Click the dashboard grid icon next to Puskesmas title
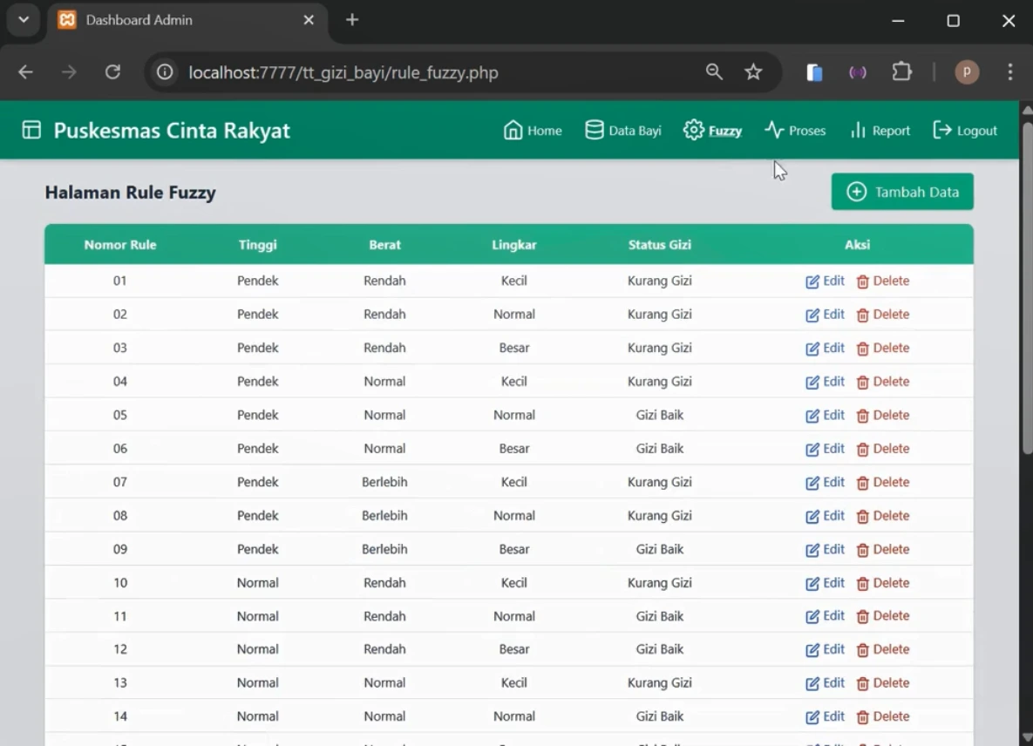Screen dimensions: 1033x746 click(31, 129)
